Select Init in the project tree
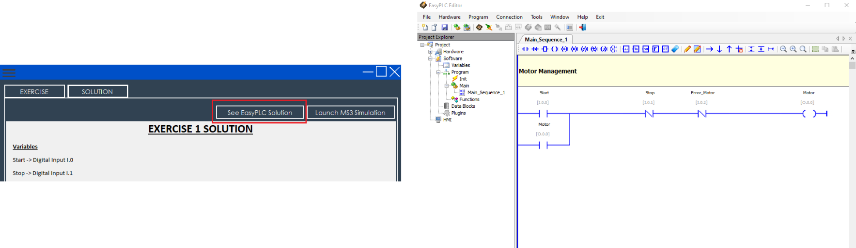856x248 pixels. coord(463,79)
